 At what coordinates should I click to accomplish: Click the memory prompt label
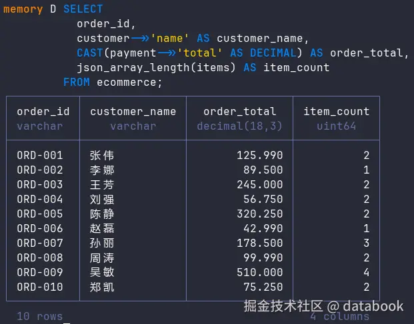coord(23,9)
